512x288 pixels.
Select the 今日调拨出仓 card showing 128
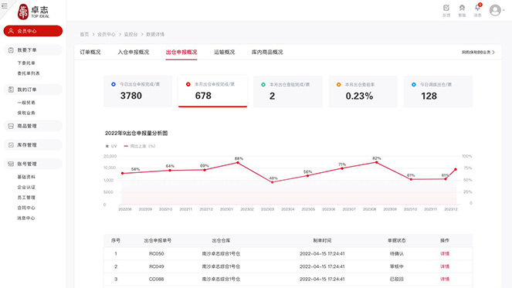pyautogui.click(x=438, y=91)
